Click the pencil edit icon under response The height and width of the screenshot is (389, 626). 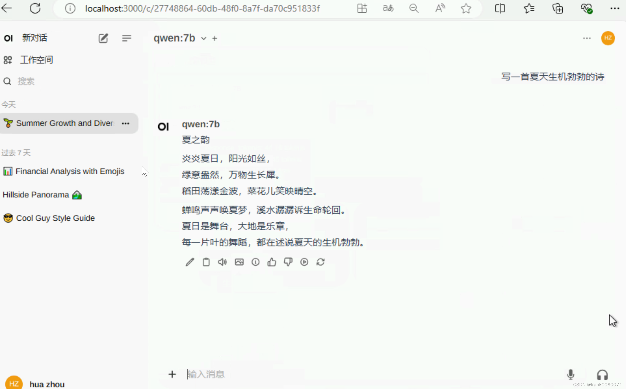point(190,262)
